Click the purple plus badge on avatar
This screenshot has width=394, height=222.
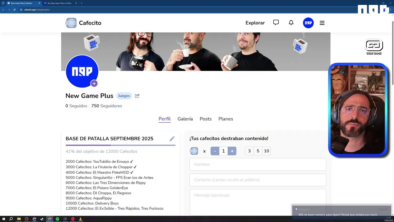(94, 84)
